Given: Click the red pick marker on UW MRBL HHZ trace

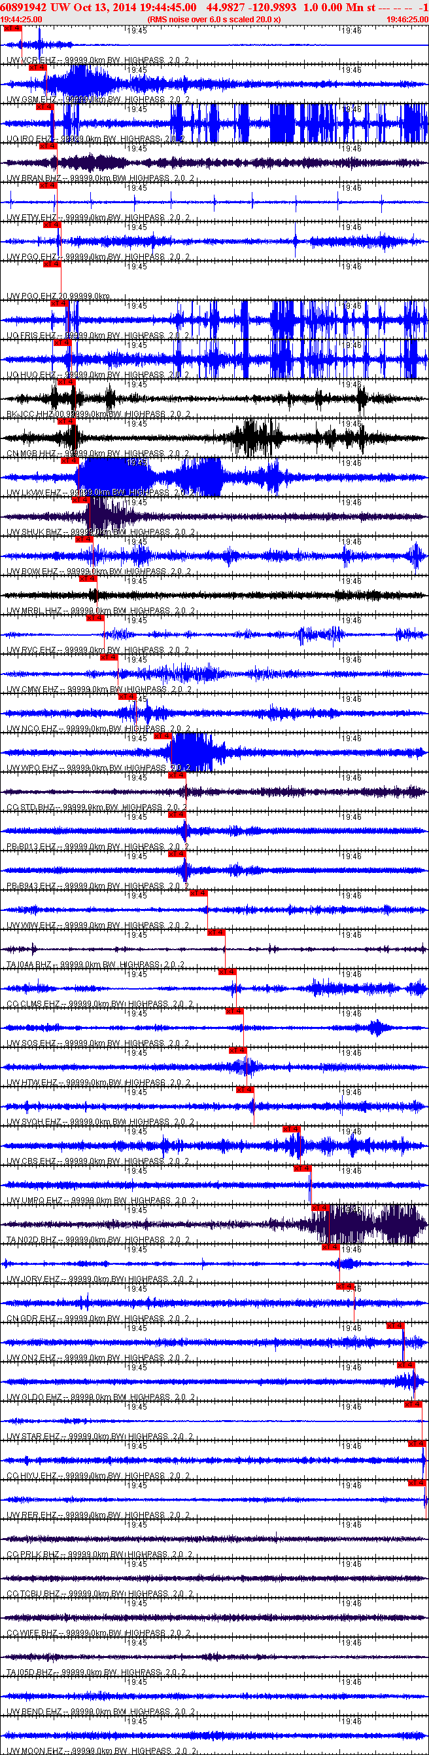Looking at the screenshot, I should 88,579.
